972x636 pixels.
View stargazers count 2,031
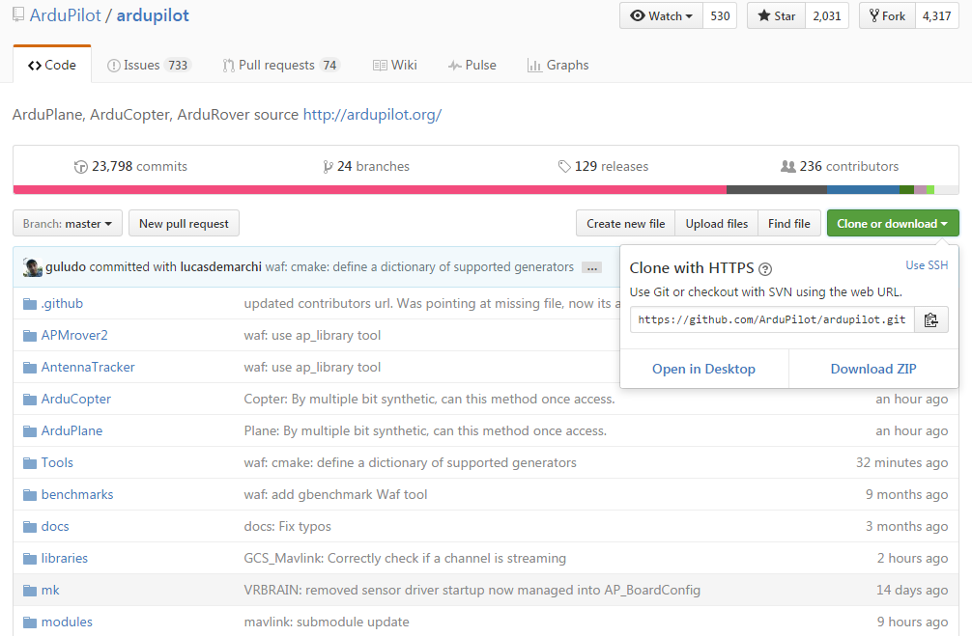coord(827,16)
